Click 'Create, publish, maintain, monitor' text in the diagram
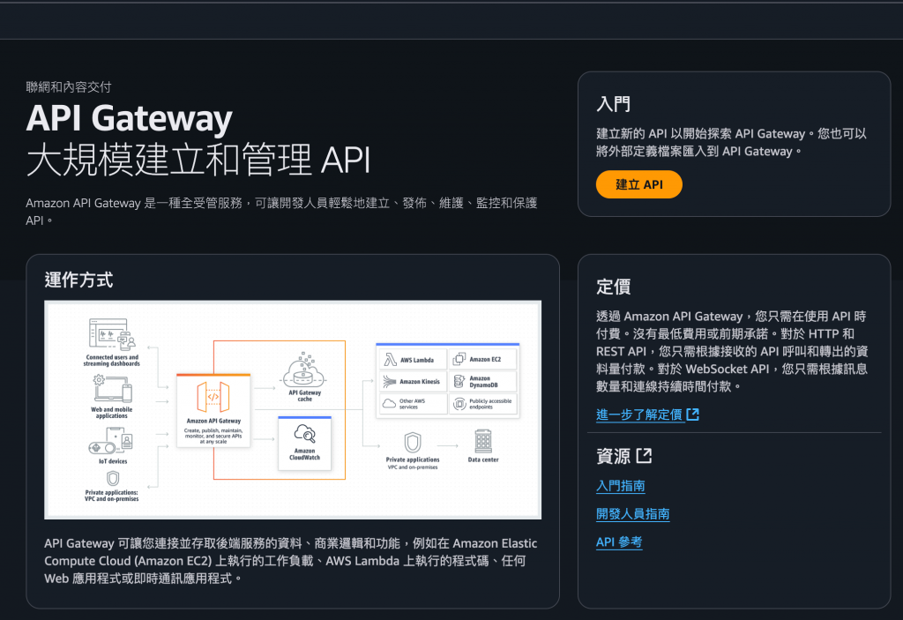This screenshot has width=903, height=620. (213, 436)
